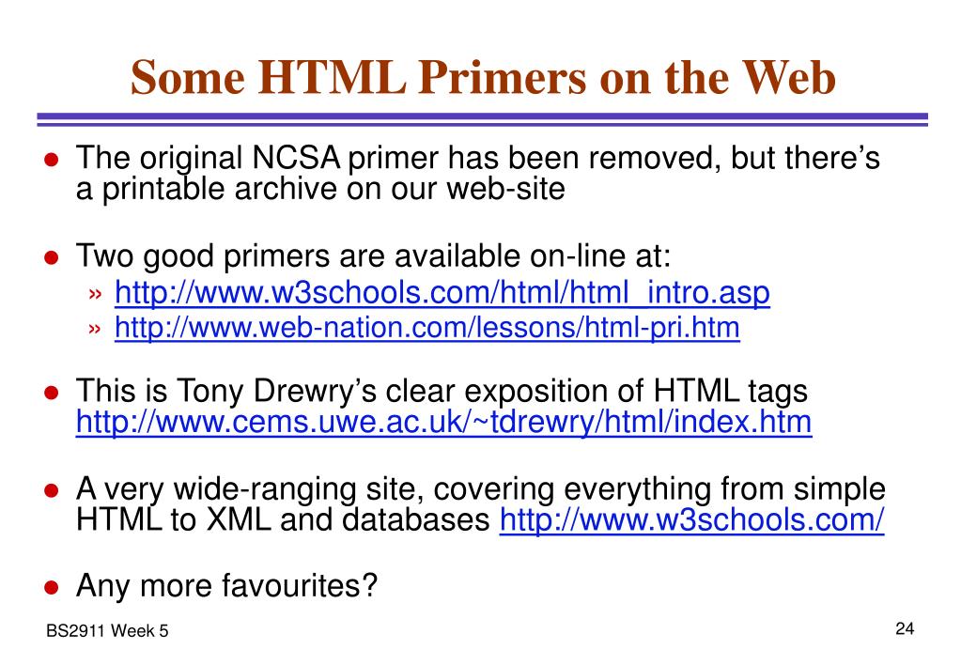Click the red bullet beside 'Two good primers'
The image size is (961, 665).
click(x=52, y=257)
